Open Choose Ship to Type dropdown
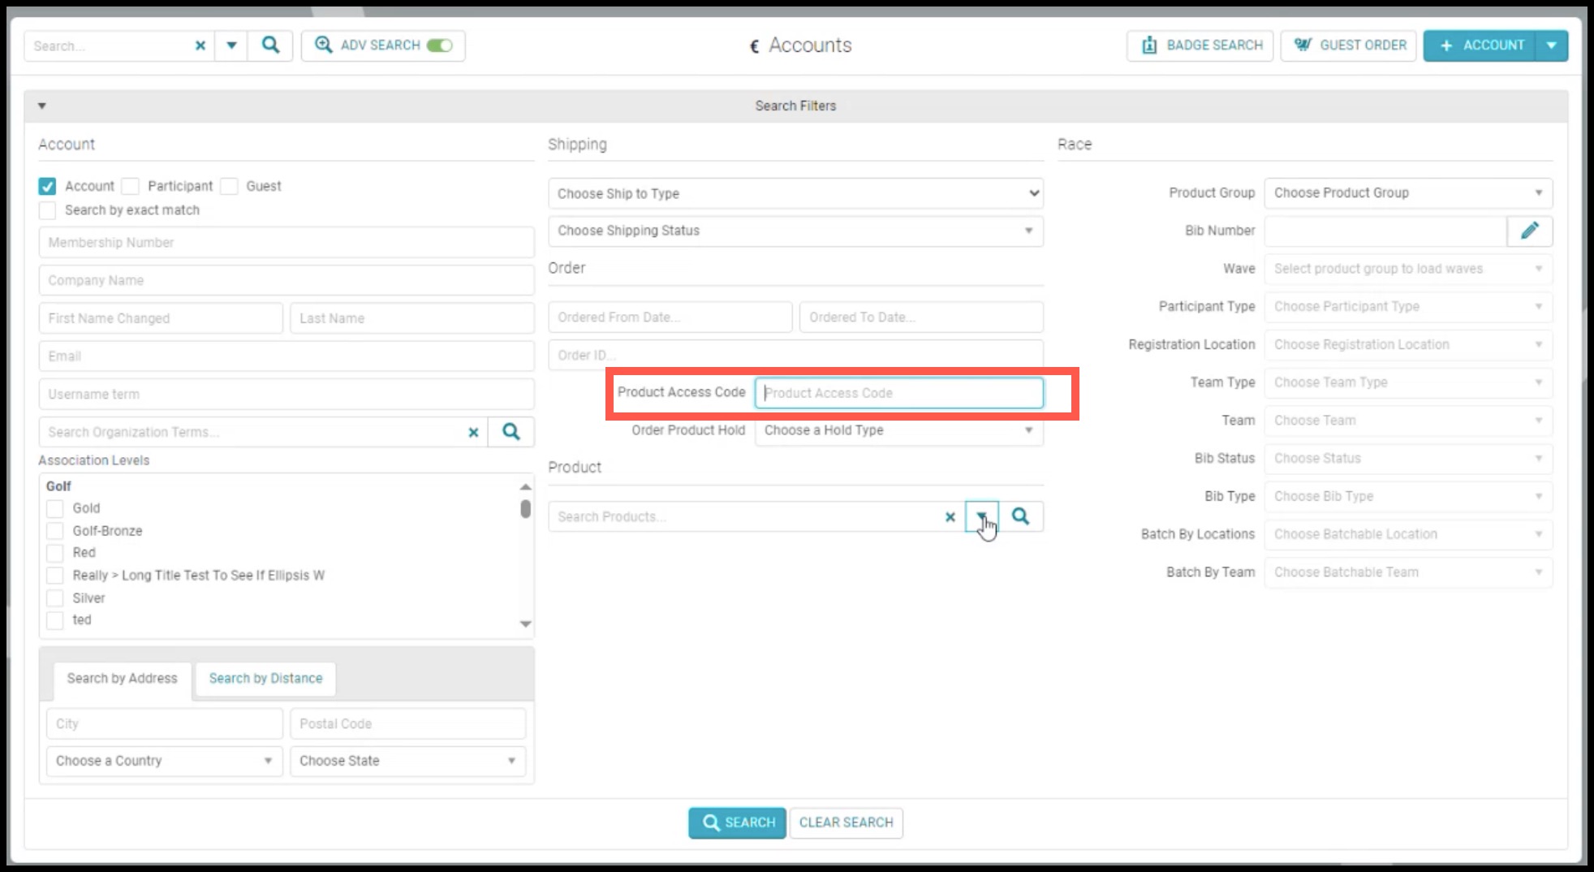Image resolution: width=1594 pixels, height=872 pixels. coord(795,193)
